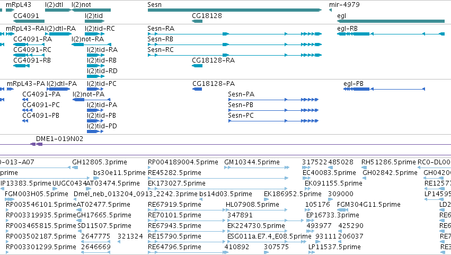
Task: Click the CG4091-RC transcript label
Action: [x=32, y=50]
